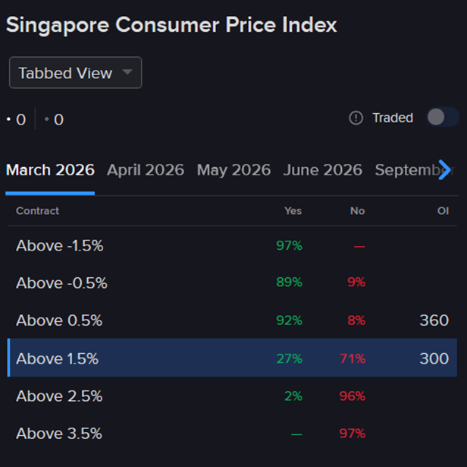
Task: Click the 97% Yes price for Above -1.5%
Action: click(289, 245)
